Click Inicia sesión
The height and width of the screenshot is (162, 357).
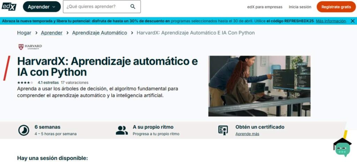(x=300, y=7)
